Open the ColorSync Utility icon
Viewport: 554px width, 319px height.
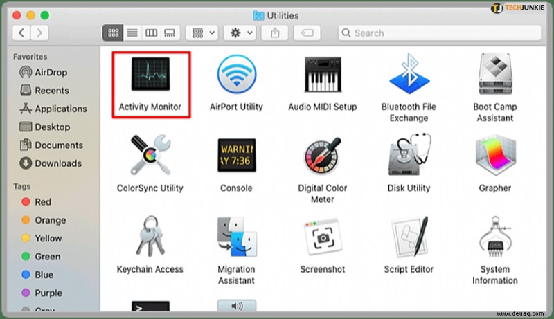[150, 155]
